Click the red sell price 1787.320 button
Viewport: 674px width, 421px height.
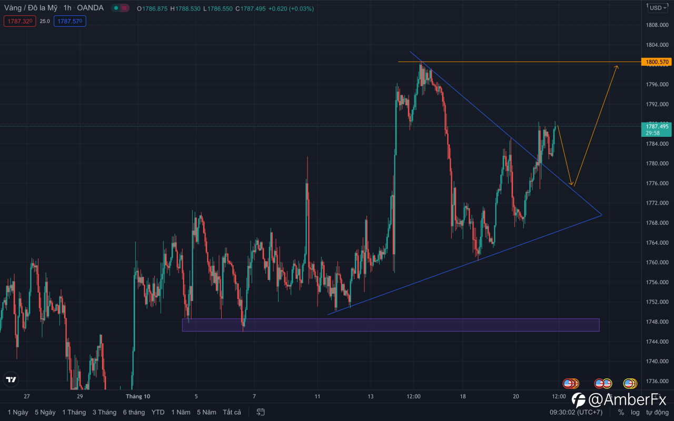click(x=19, y=21)
